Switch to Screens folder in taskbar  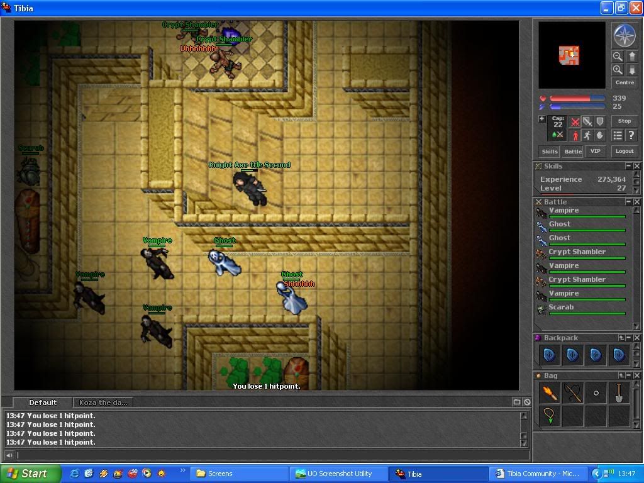click(x=240, y=474)
